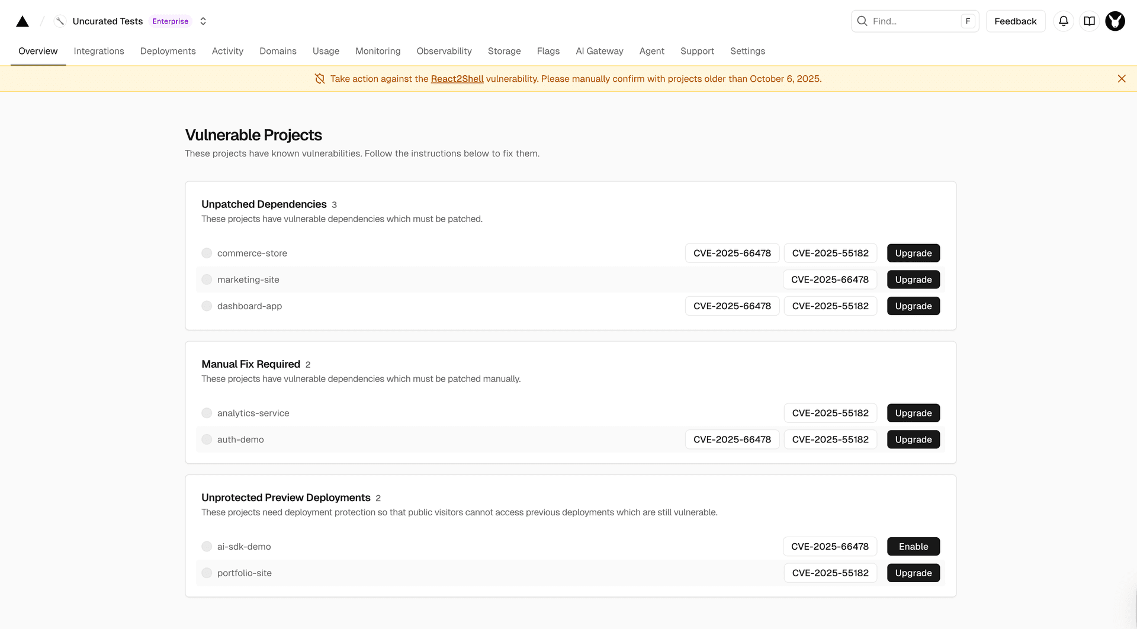Switch to the Deployments tab

click(168, 51)
